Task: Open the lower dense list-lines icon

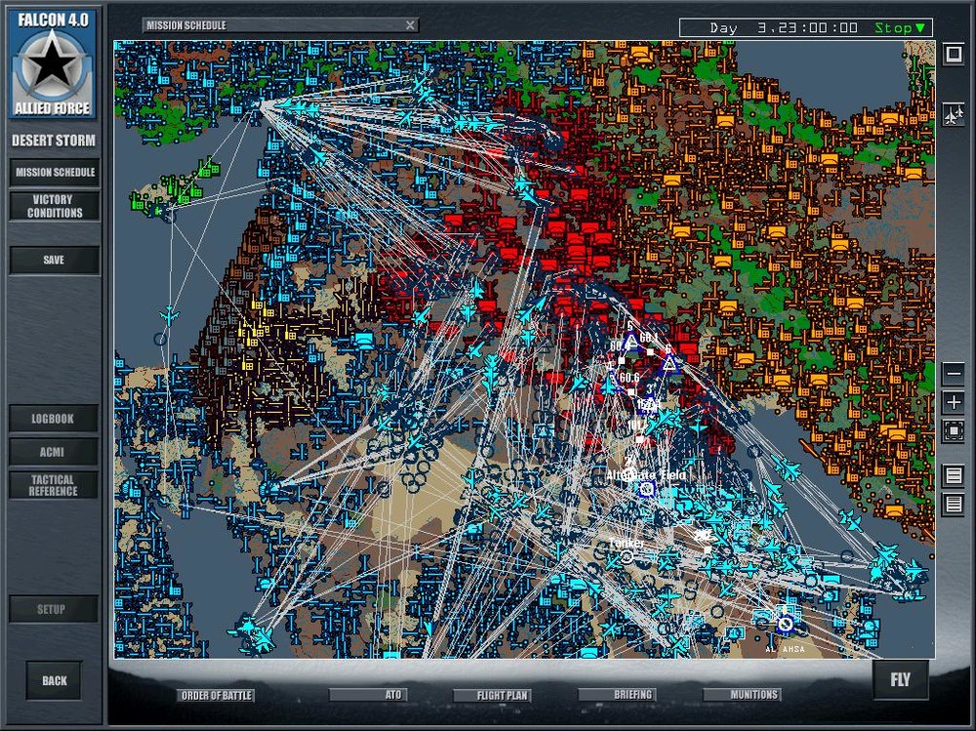Action: point(954,503)
